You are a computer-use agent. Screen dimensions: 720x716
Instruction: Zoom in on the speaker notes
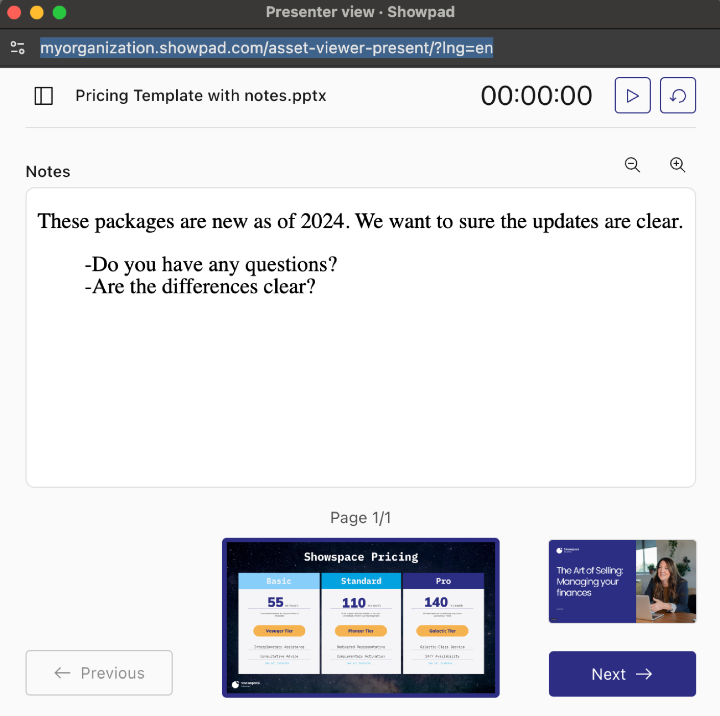[678, 166]
